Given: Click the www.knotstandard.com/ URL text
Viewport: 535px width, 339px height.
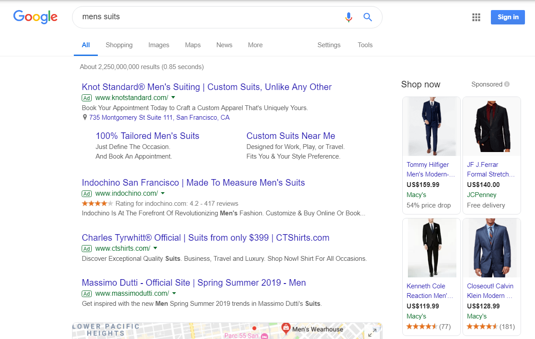Looking at the screenshot, I should point(131,98).
